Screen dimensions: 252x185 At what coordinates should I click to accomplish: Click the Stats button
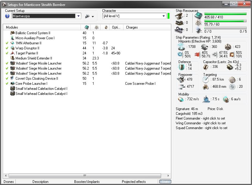point(165,182)
